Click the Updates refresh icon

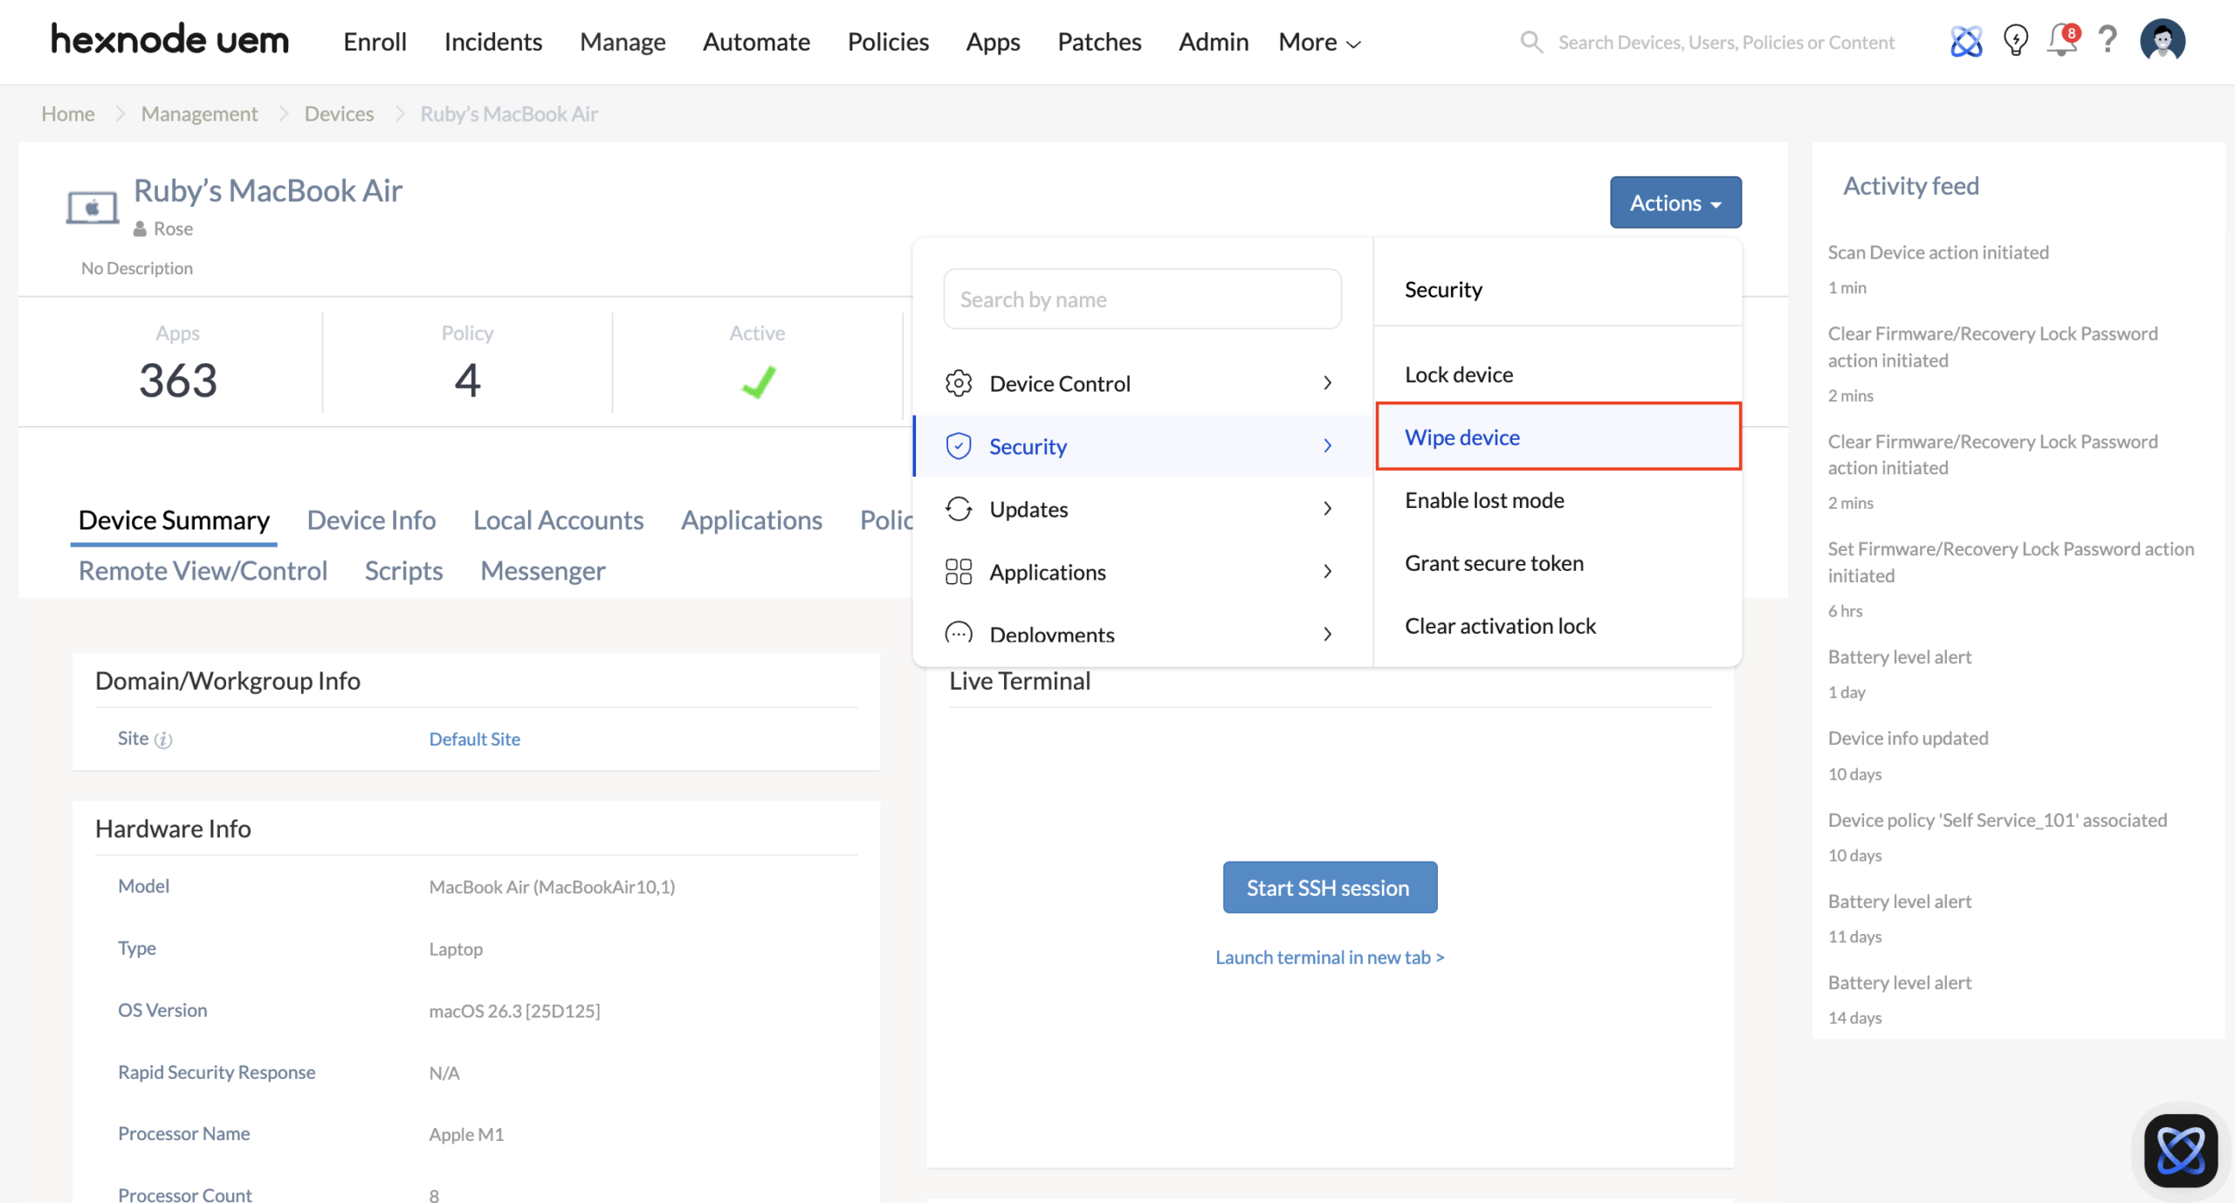point(959,508)
